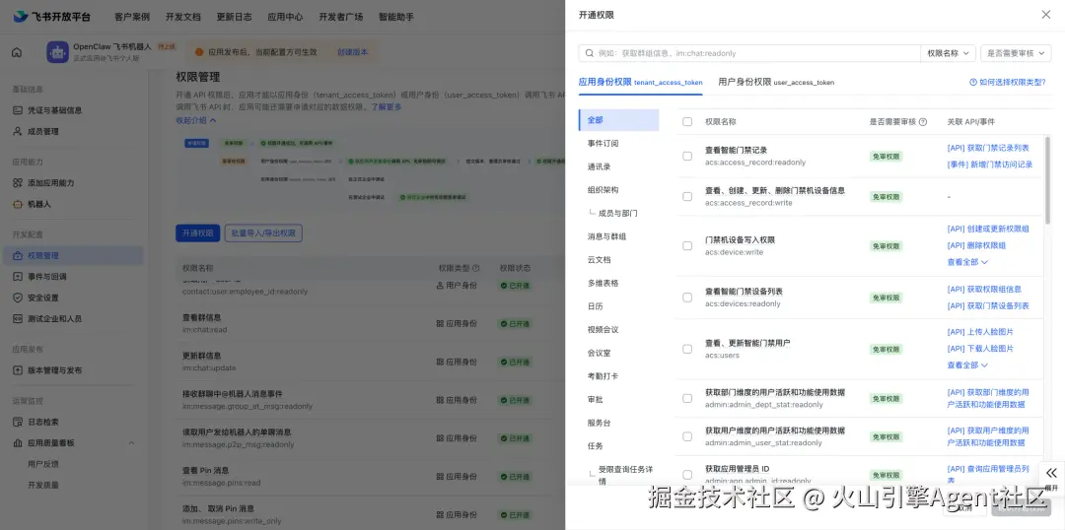Expand 查看全部 for acs:users permission

coord(967,365)
